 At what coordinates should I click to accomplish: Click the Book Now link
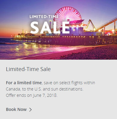click(16, 109)
